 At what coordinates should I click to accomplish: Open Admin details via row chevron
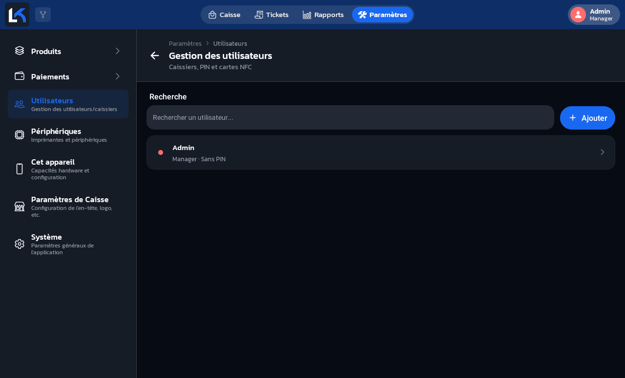click(603, 152)
